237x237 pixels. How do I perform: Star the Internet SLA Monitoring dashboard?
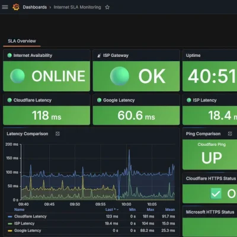[107, 7]
